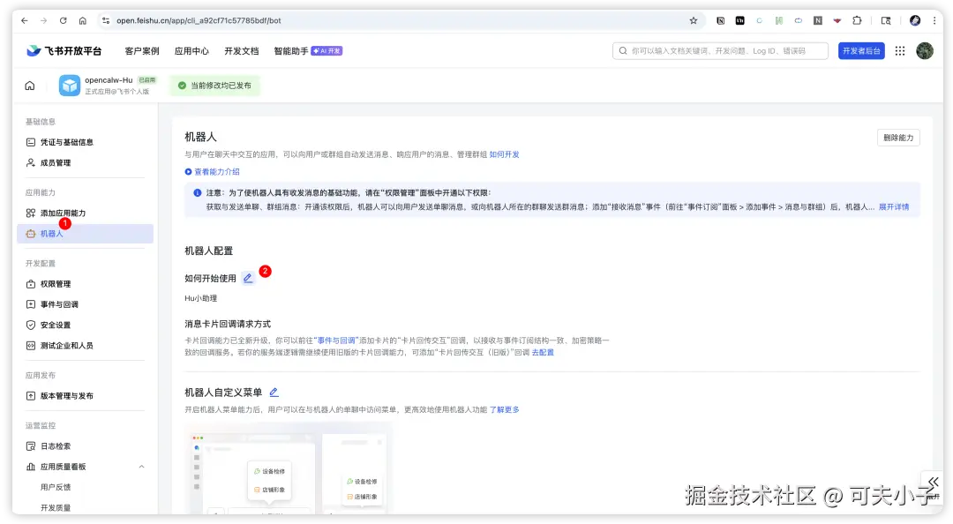Image resolution: width=953 pixels, height=524 pixels.
Task: Open 客户案例 in top navigation
Action: pos(142,51)
